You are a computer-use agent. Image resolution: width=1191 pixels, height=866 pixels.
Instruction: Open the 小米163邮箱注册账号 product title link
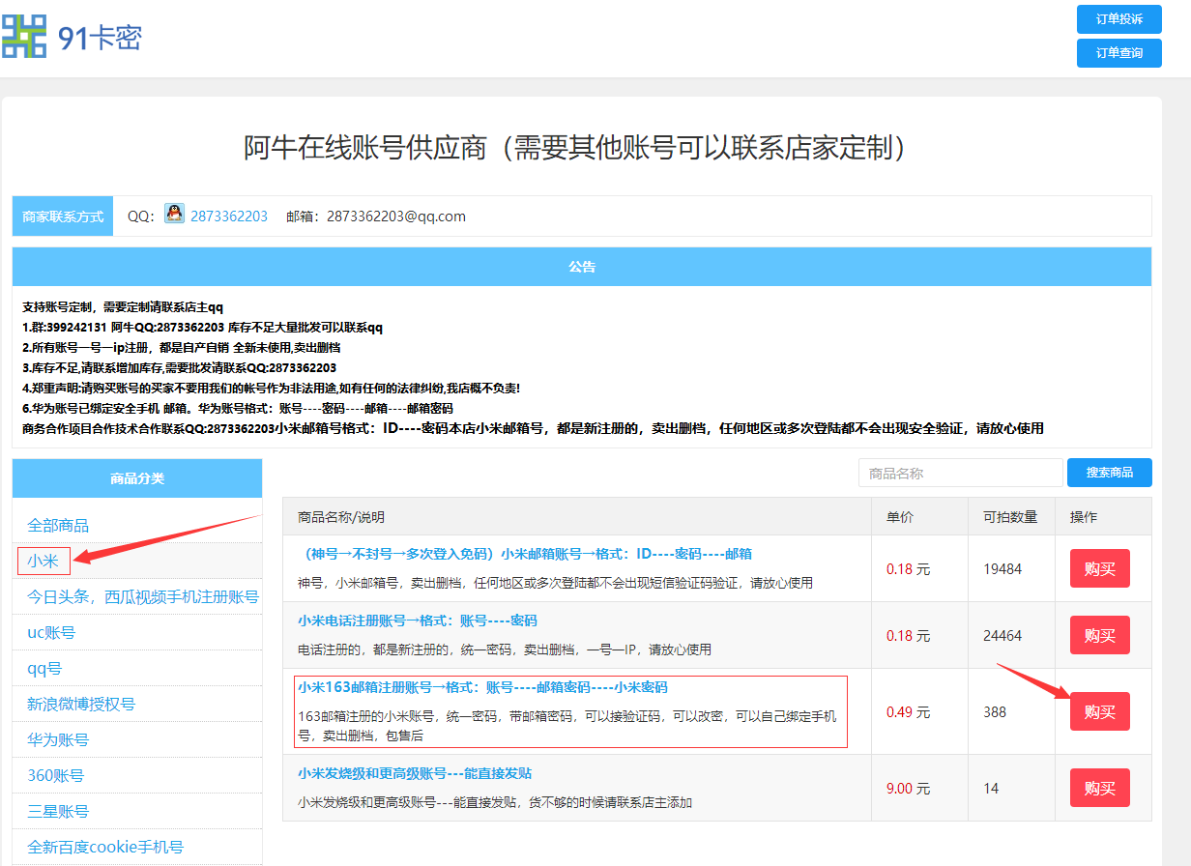[482, 687]
